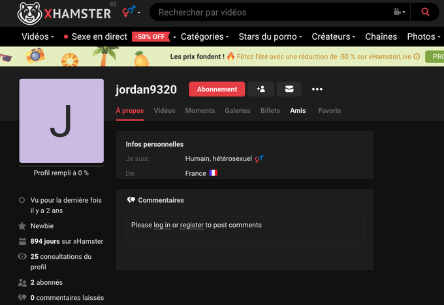Open the Chaînes menu item

pyautogui.click(x=381, y=36)
